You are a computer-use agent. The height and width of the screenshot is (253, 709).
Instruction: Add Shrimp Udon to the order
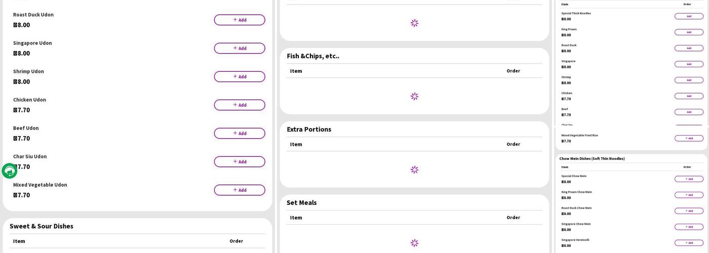coord(239,76)
